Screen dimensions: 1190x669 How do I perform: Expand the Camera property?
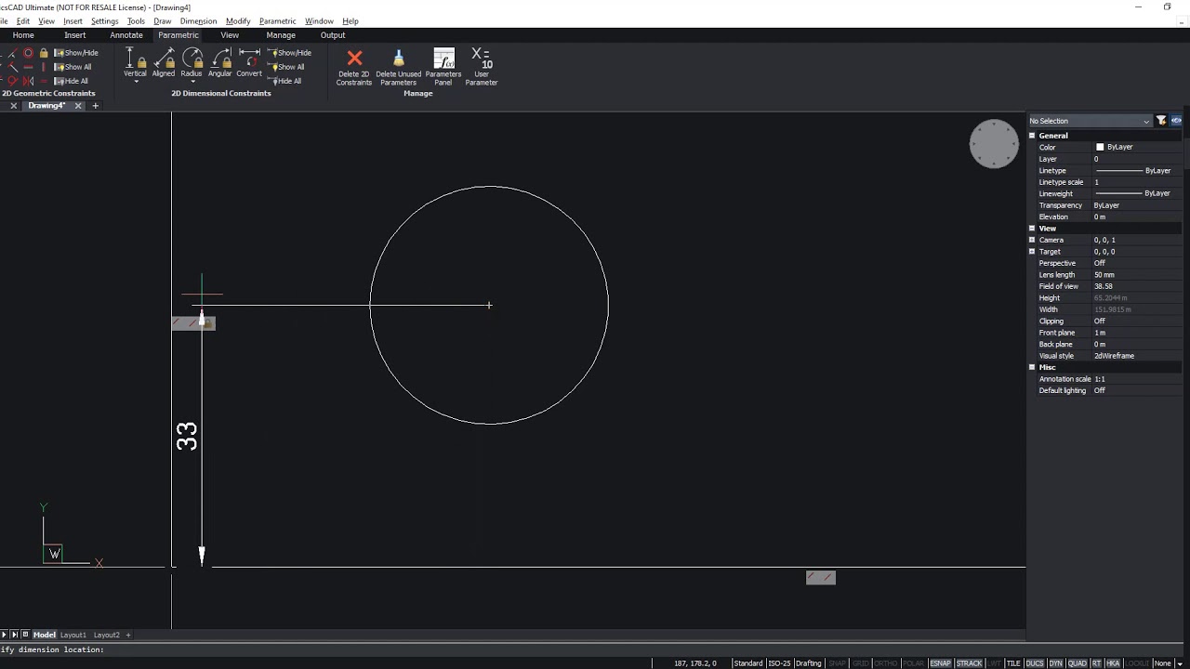coord(1032,240)
